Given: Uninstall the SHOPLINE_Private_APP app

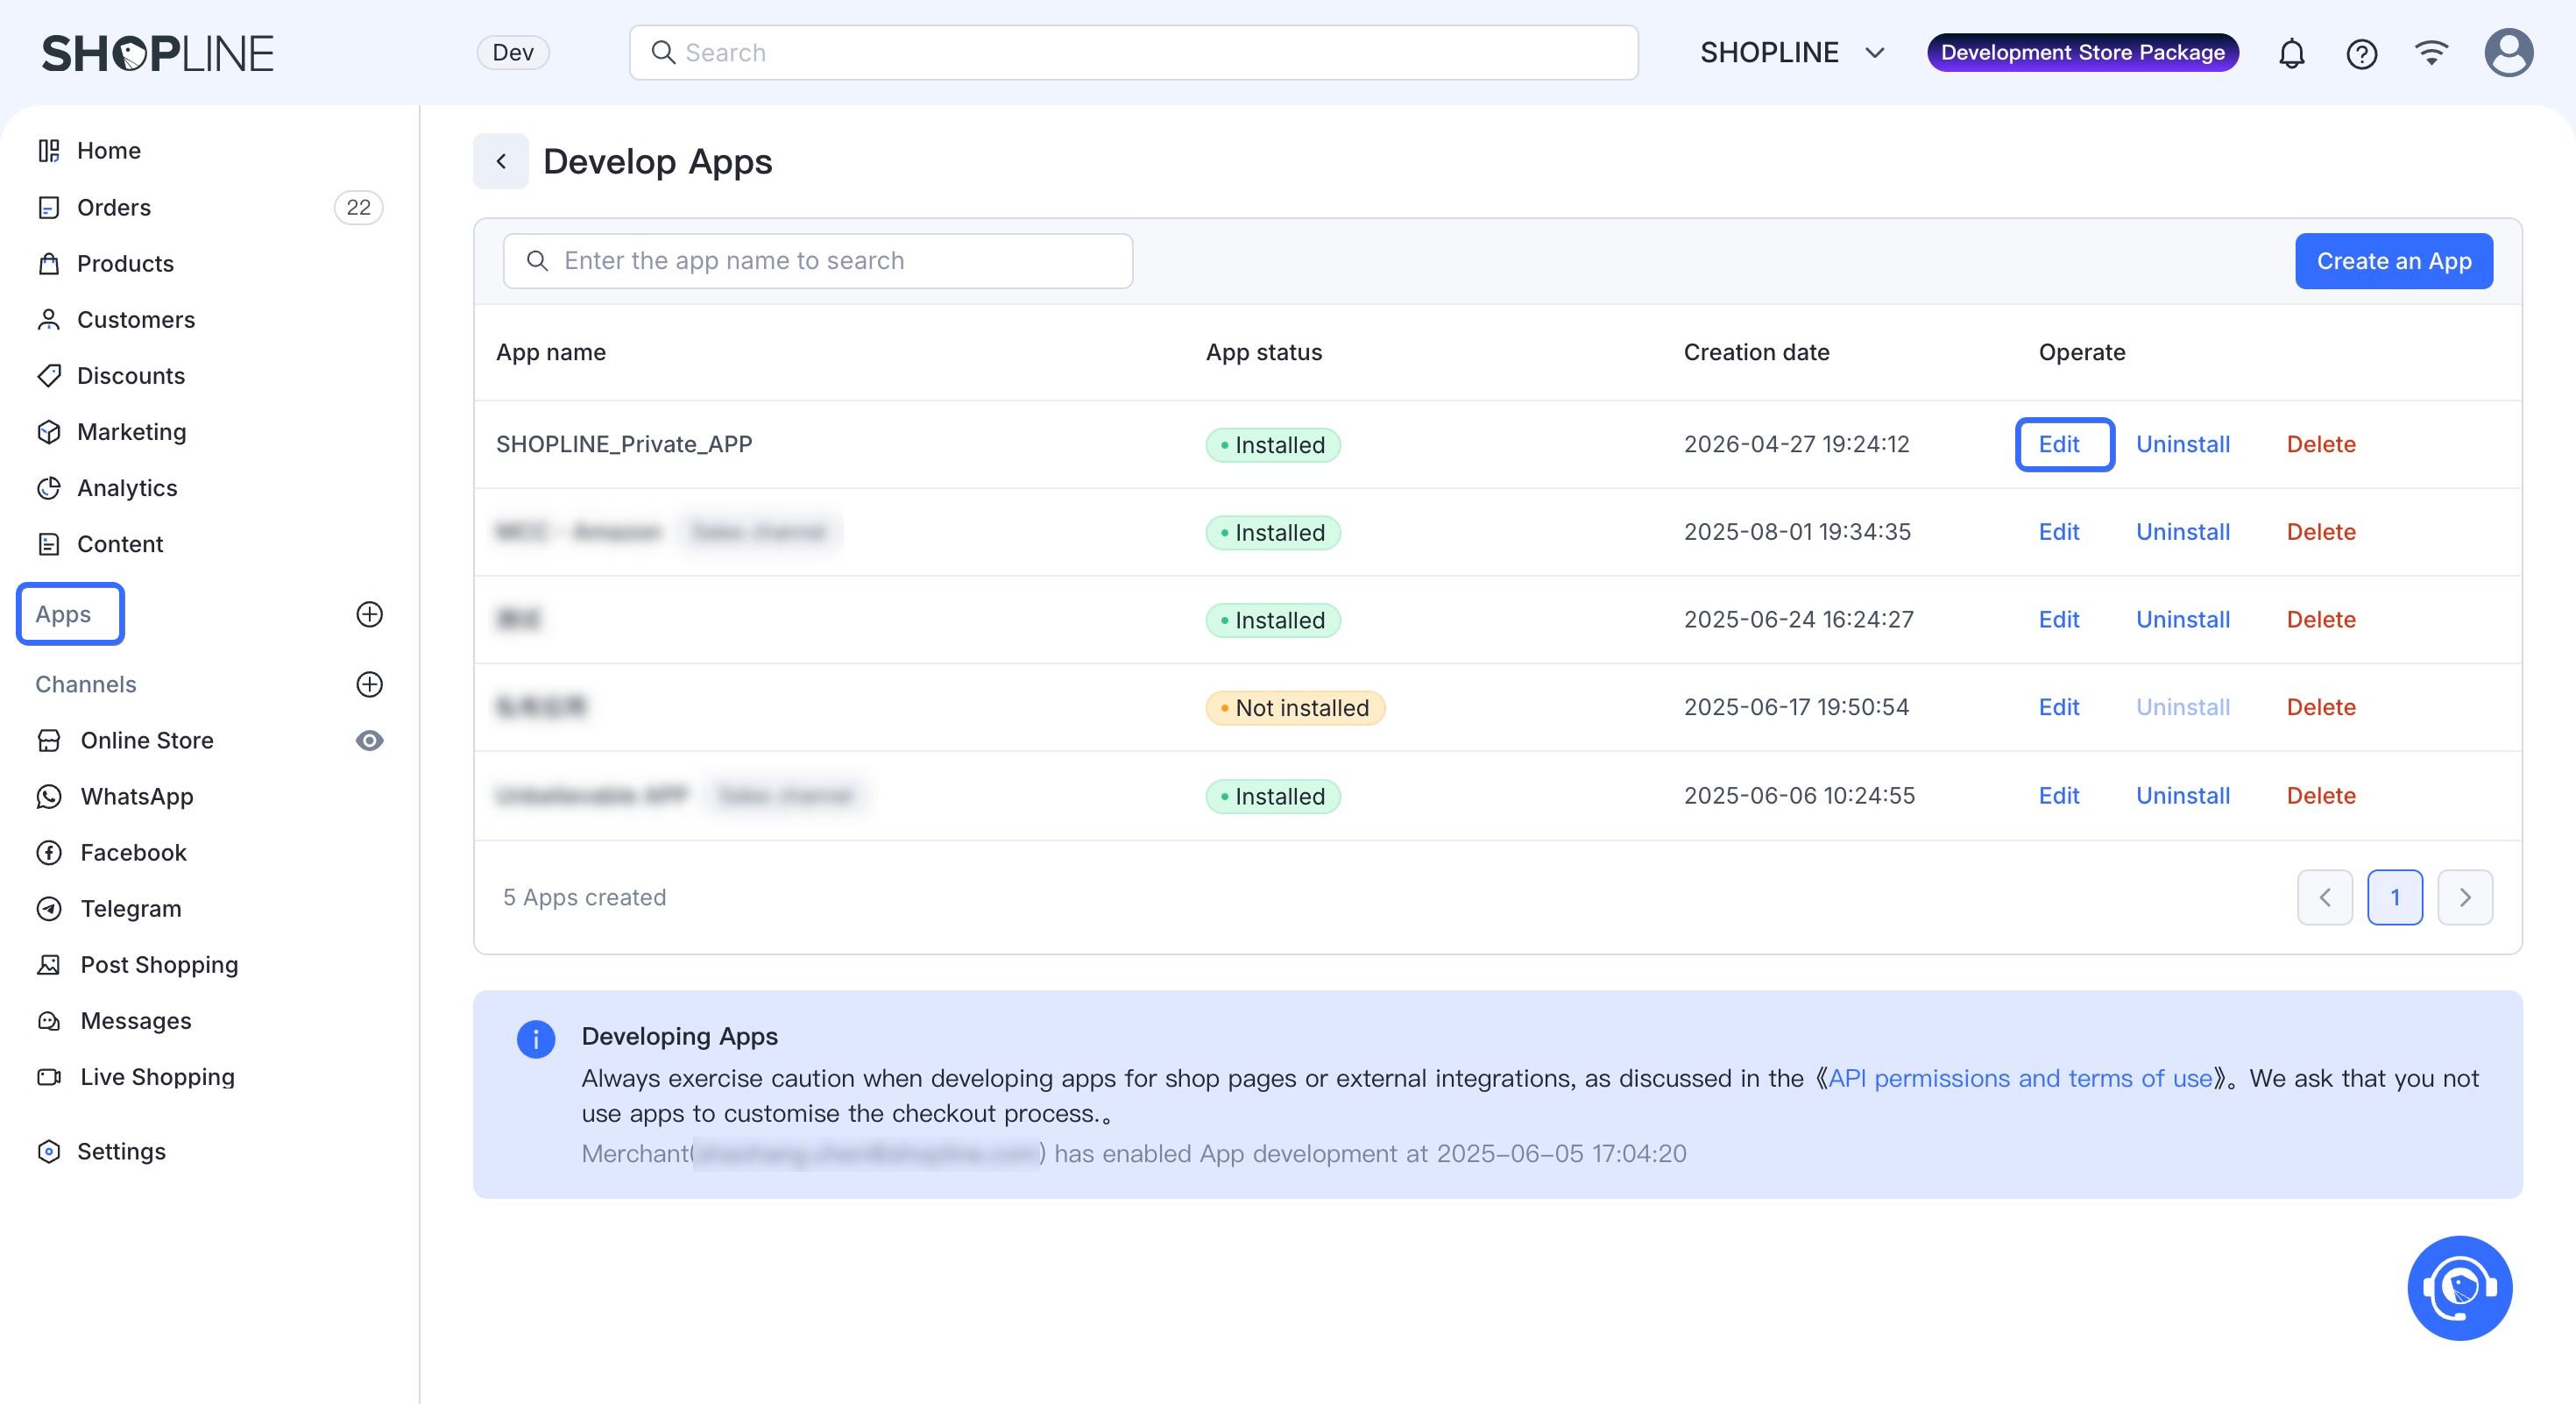Looking at the screenshot, I should (2183, 444).
